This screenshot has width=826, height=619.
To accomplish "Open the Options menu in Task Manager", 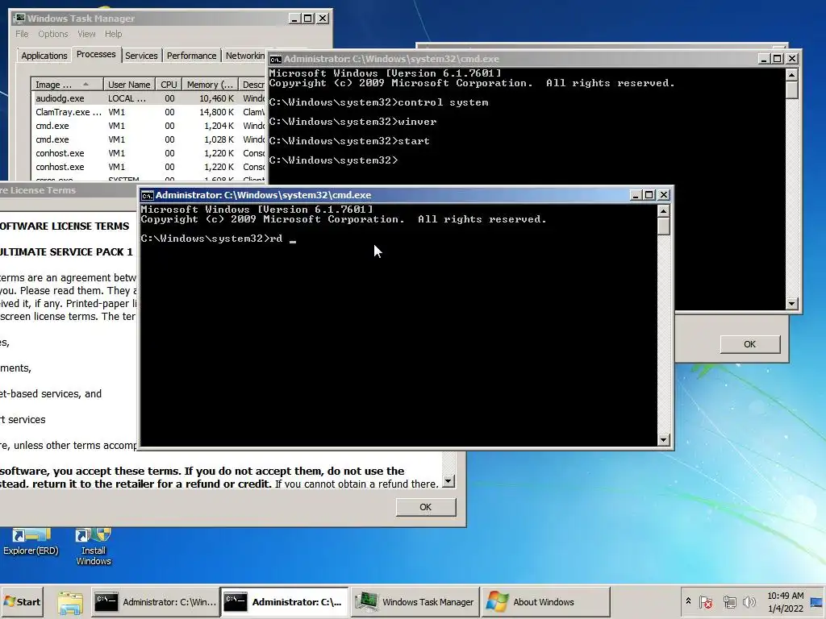I will tap(52, 34).
